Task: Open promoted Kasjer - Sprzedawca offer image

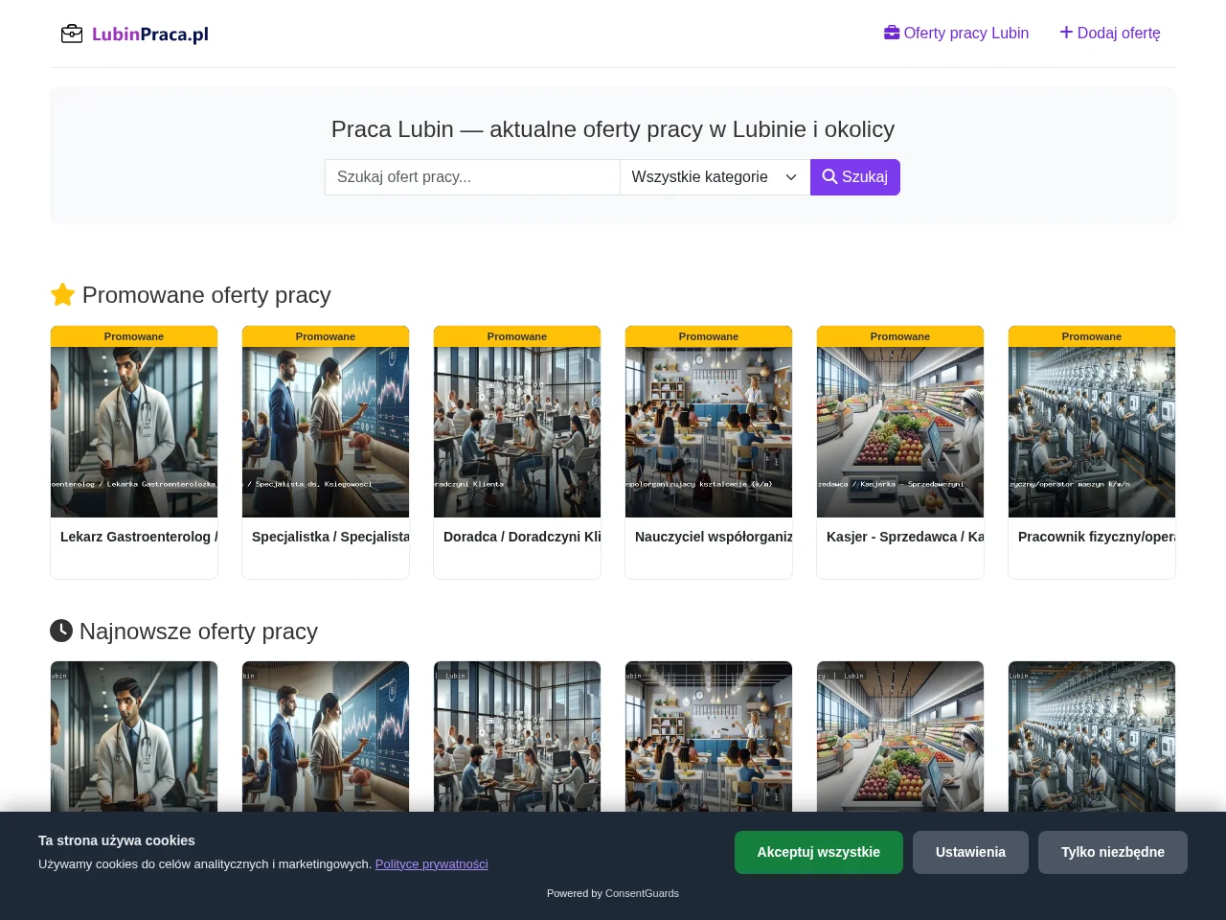Action: (900, 432)
